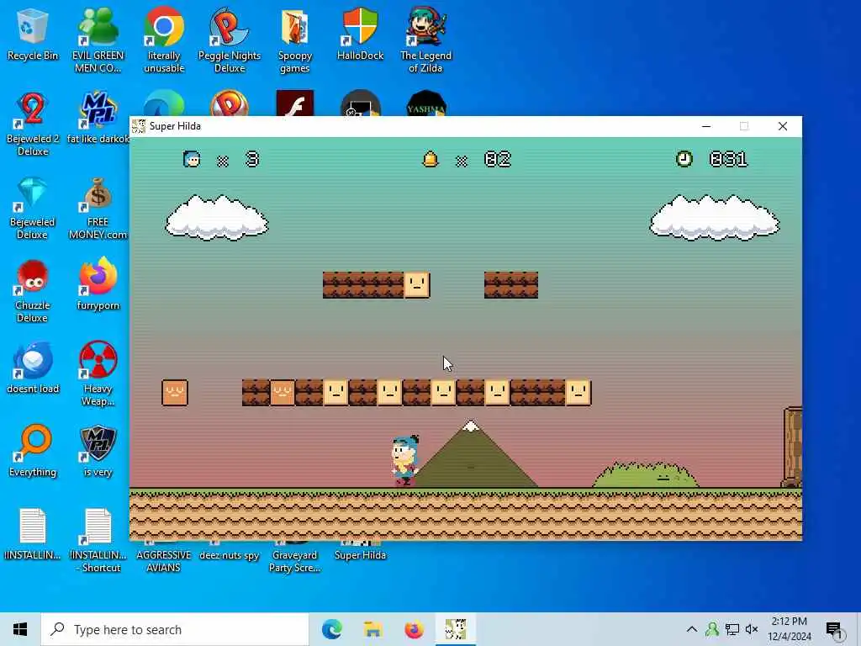Open Bejeweled Deluxe diamond icon
Image resolution: width=861 pixels, height=646 pixels.
point(33,208)
